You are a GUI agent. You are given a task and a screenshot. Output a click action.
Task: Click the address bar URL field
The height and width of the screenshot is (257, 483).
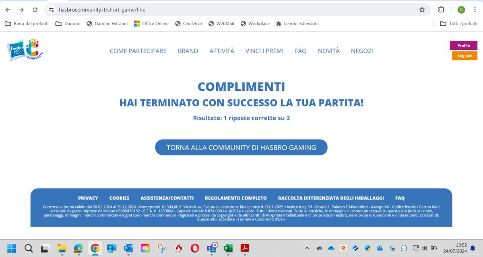237,10
